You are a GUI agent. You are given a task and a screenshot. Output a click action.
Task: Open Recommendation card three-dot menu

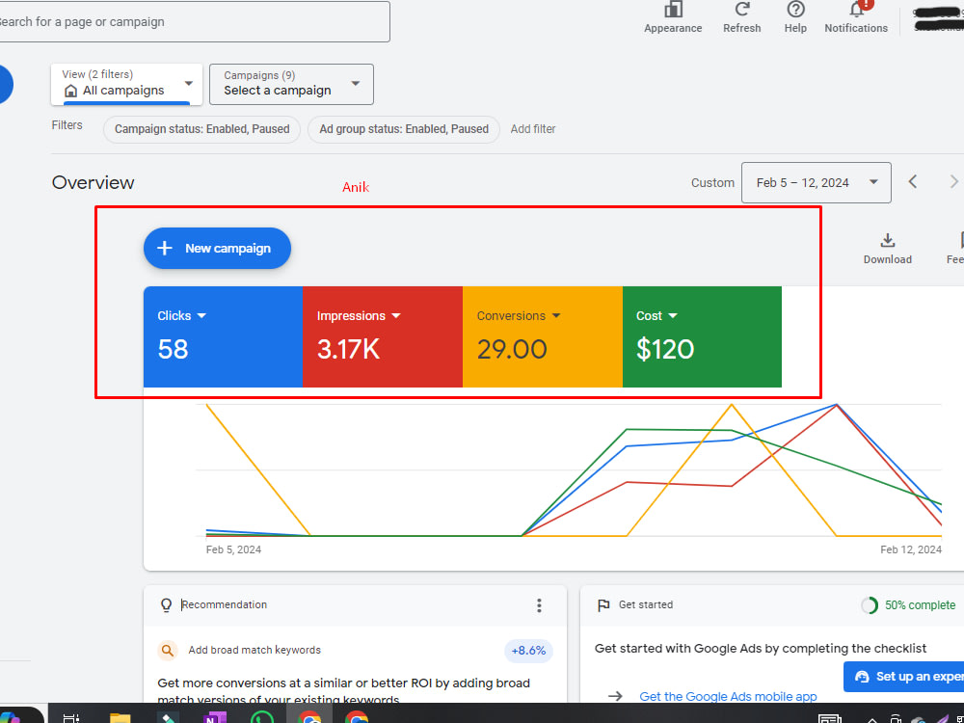pyautogui.click(x=539, y=605)
